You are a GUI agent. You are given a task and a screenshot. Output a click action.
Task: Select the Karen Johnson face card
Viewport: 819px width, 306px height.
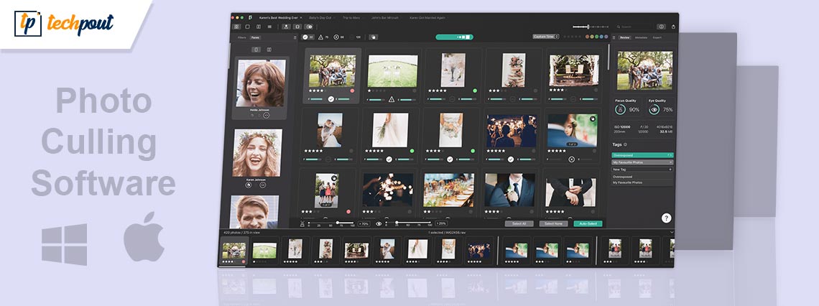point(256,158)
